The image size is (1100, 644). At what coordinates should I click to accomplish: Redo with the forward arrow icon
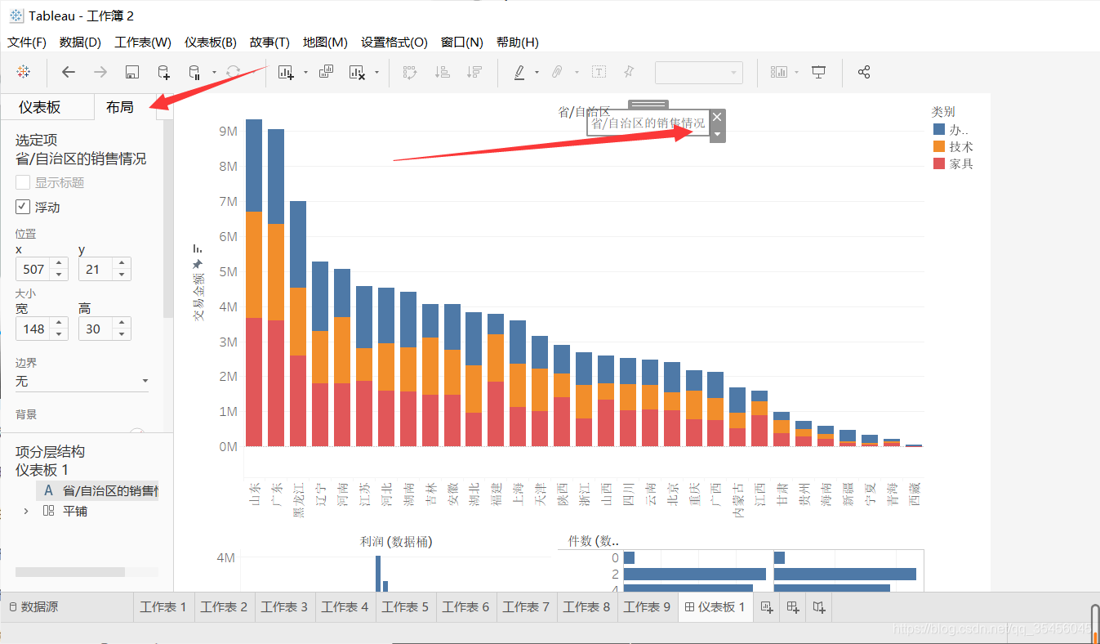pyautogui.click(x=100, y=72)
